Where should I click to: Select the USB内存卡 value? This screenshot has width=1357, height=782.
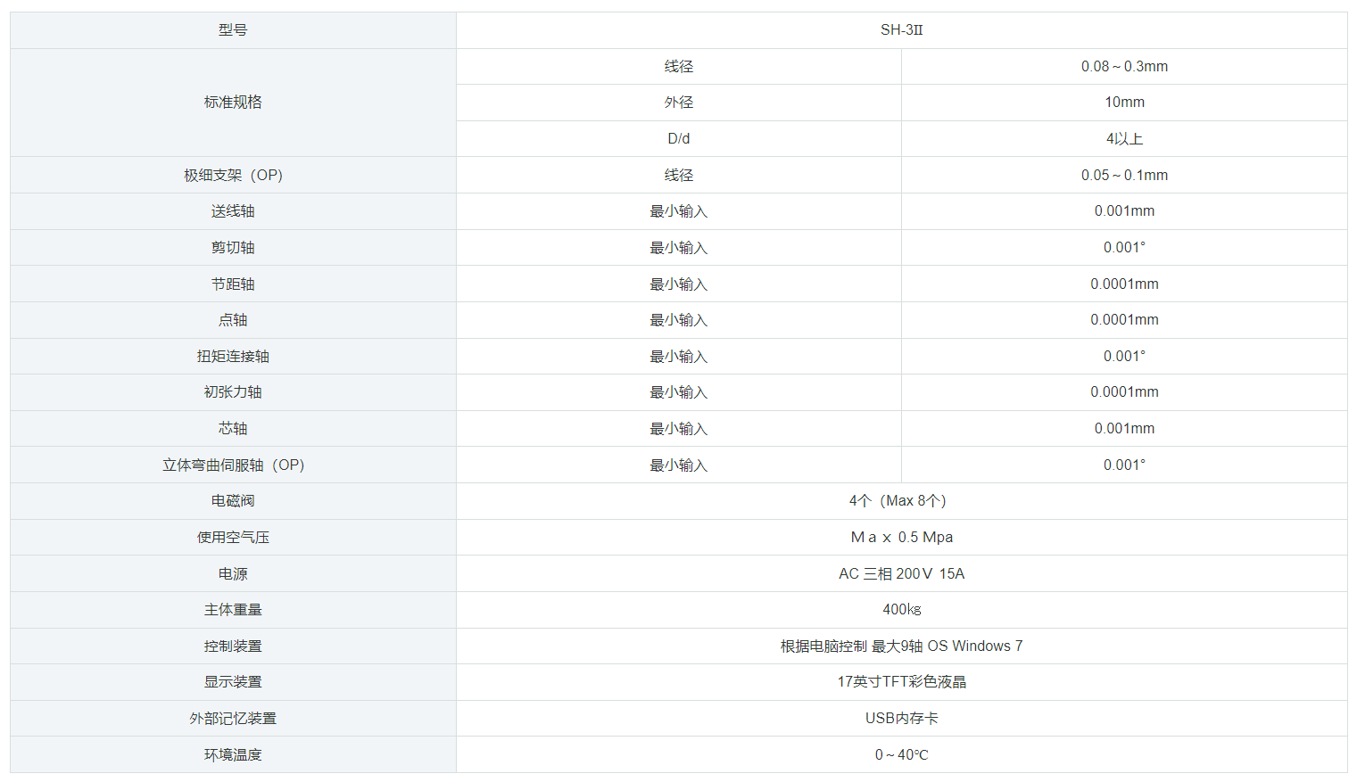[901, 719]
